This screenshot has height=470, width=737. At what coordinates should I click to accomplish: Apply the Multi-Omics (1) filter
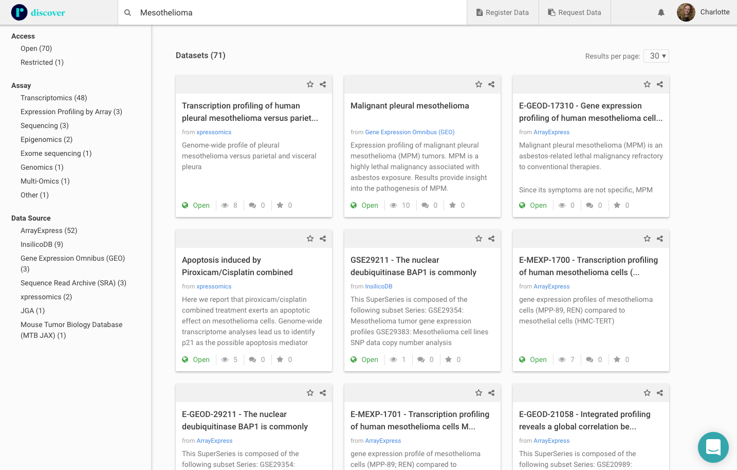45,181
